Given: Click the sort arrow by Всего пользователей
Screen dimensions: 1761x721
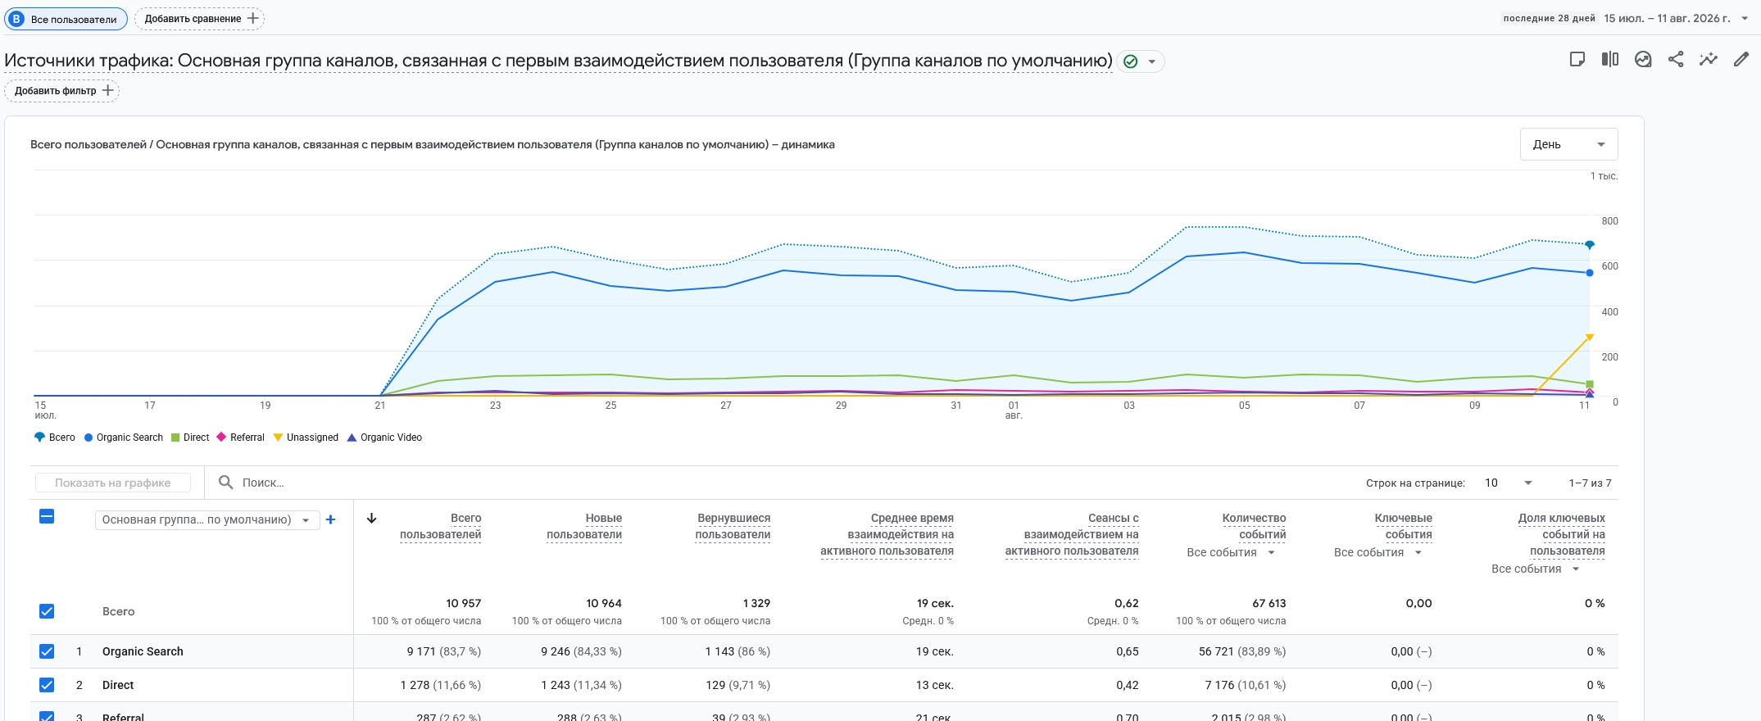Looking at the screenshot, I should tap(371, 518).
